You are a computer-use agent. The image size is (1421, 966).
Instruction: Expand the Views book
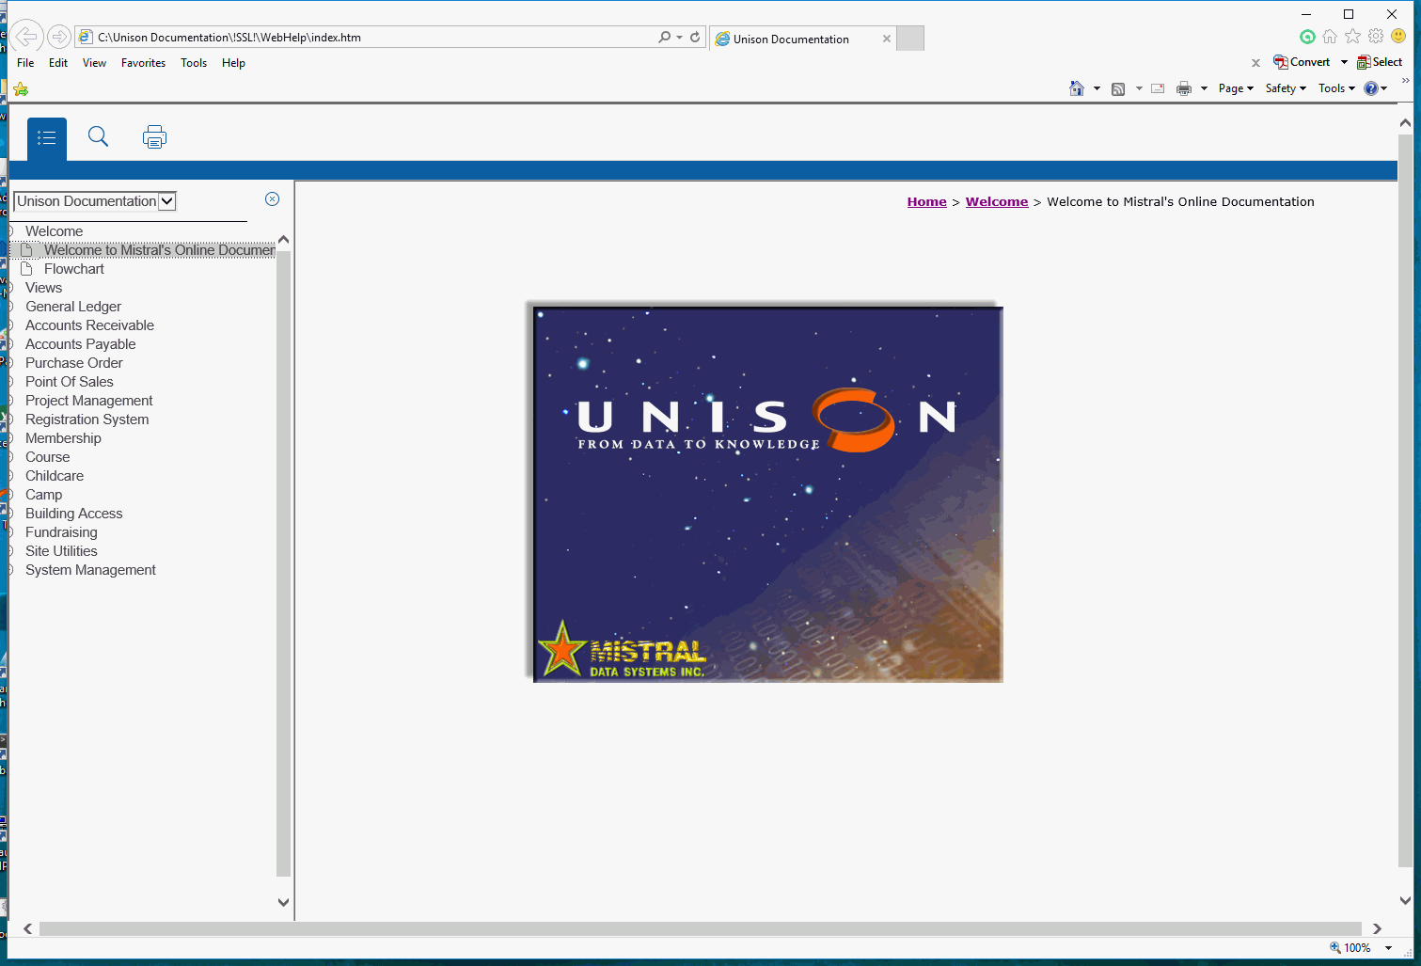[x=43, y=288]
